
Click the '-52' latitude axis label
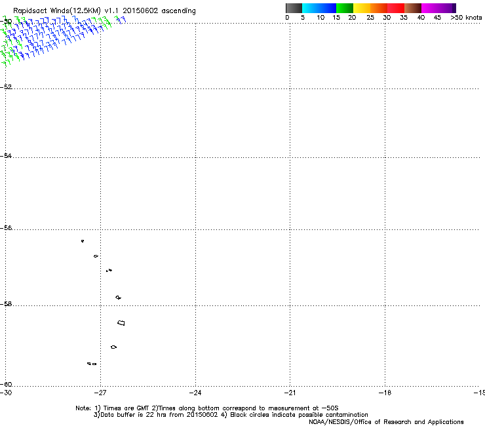tap(6, 87)
